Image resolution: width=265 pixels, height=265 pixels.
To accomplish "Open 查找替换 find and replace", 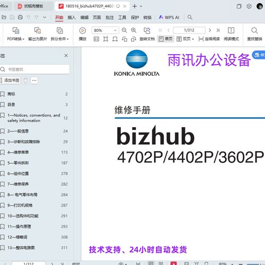I will point(254,34).
